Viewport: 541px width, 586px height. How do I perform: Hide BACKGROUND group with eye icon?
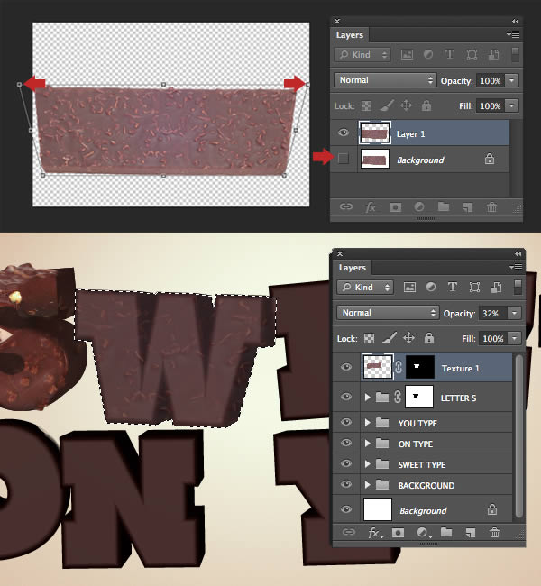[346, 484]
